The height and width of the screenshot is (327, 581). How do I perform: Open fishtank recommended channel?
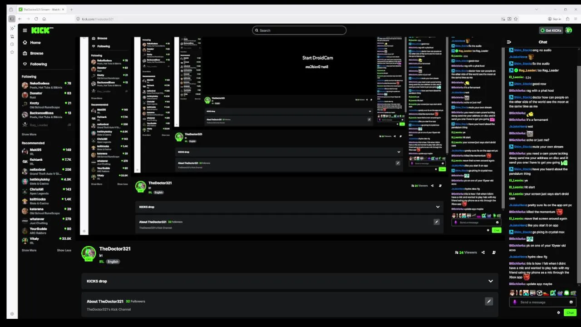(x=47, y=162)
